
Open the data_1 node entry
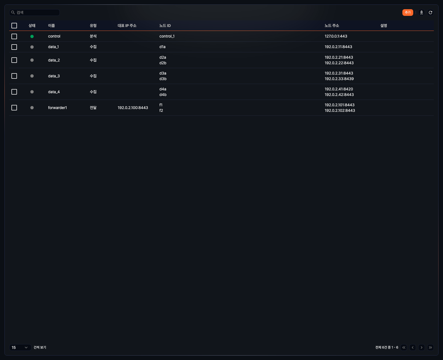click(x=53, y=47)
